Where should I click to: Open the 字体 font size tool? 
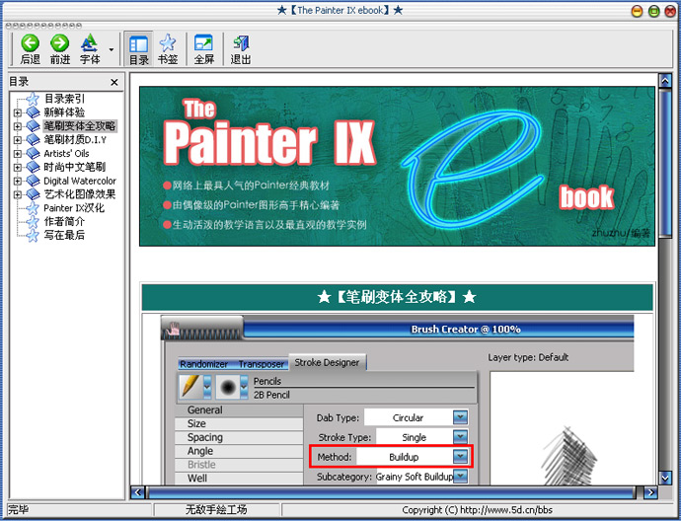click(90, 49)
